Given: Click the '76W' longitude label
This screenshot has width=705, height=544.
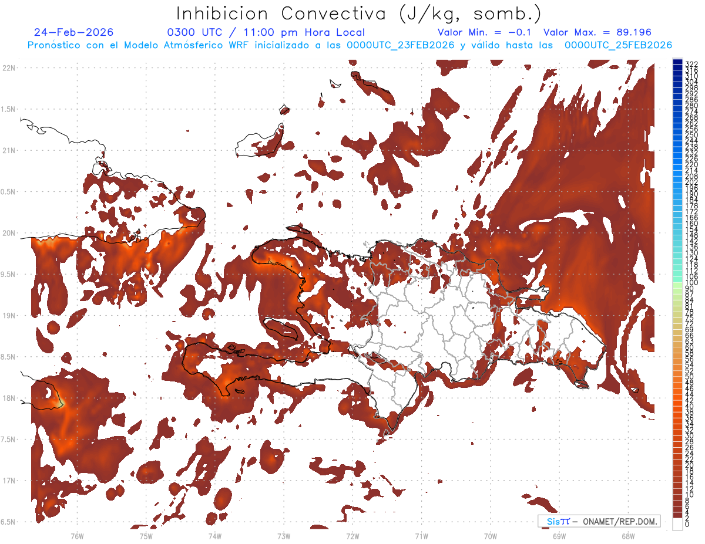Looking at the screenshot, I should (x=77, y=536).
